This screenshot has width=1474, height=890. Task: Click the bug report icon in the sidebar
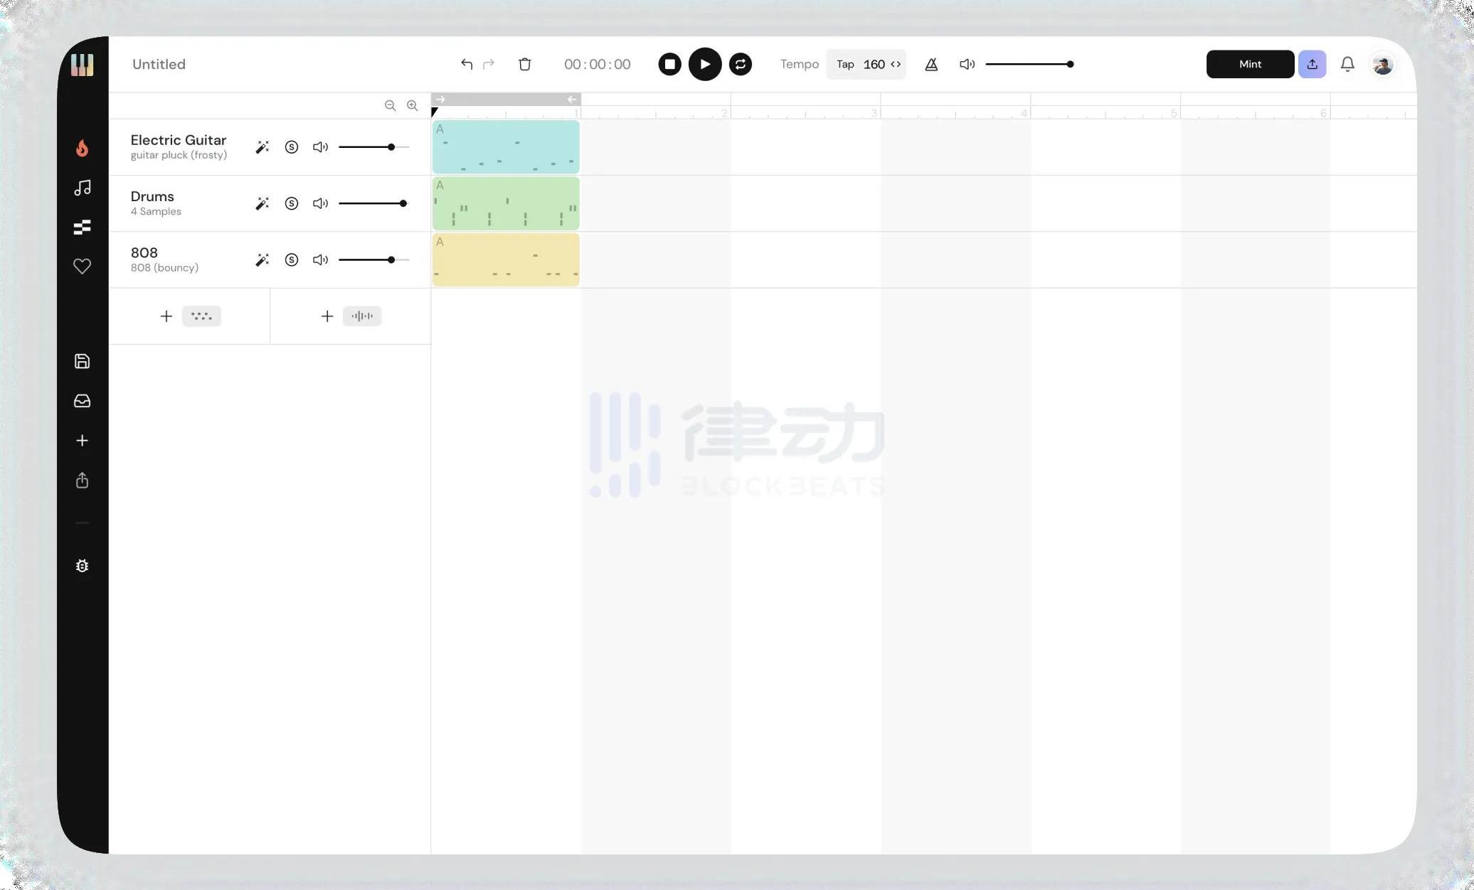82,566
